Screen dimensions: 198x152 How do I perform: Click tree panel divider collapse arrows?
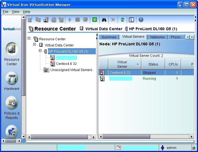pyautogui.click(x=97, y=36)
